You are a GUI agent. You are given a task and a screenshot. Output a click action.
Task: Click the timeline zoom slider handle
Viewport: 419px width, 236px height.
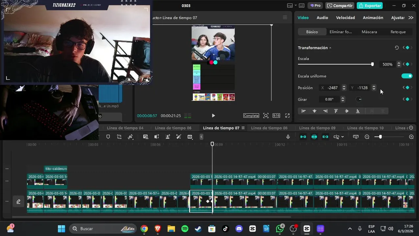[x=380, y=137]
